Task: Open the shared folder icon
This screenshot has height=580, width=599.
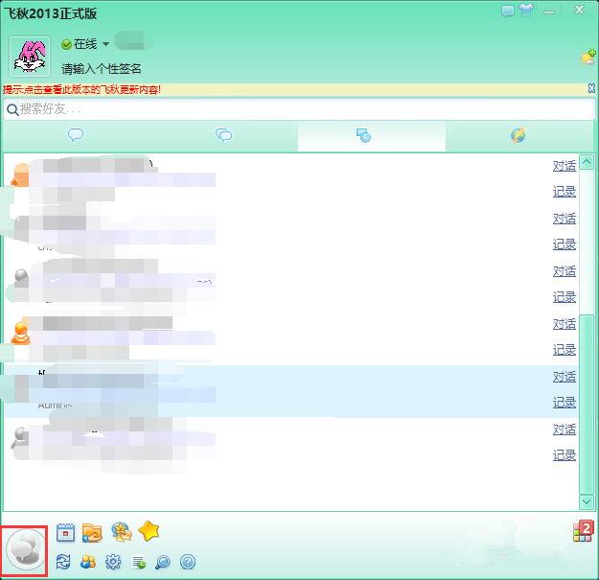Action: click(92, 533)
